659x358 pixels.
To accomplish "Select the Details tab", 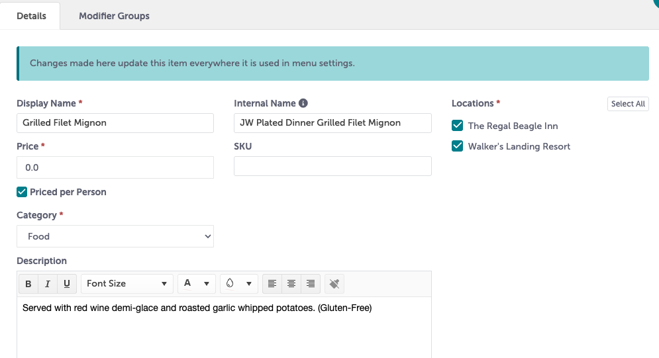I will coord(31,16).
